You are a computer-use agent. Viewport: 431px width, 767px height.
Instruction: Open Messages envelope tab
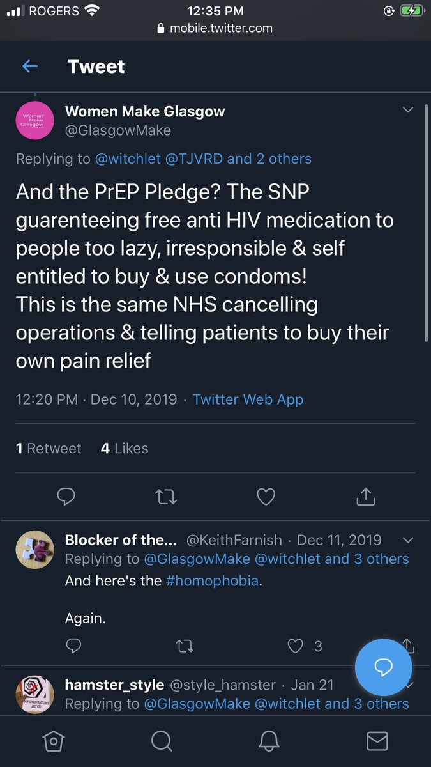[x=377, y=741]
